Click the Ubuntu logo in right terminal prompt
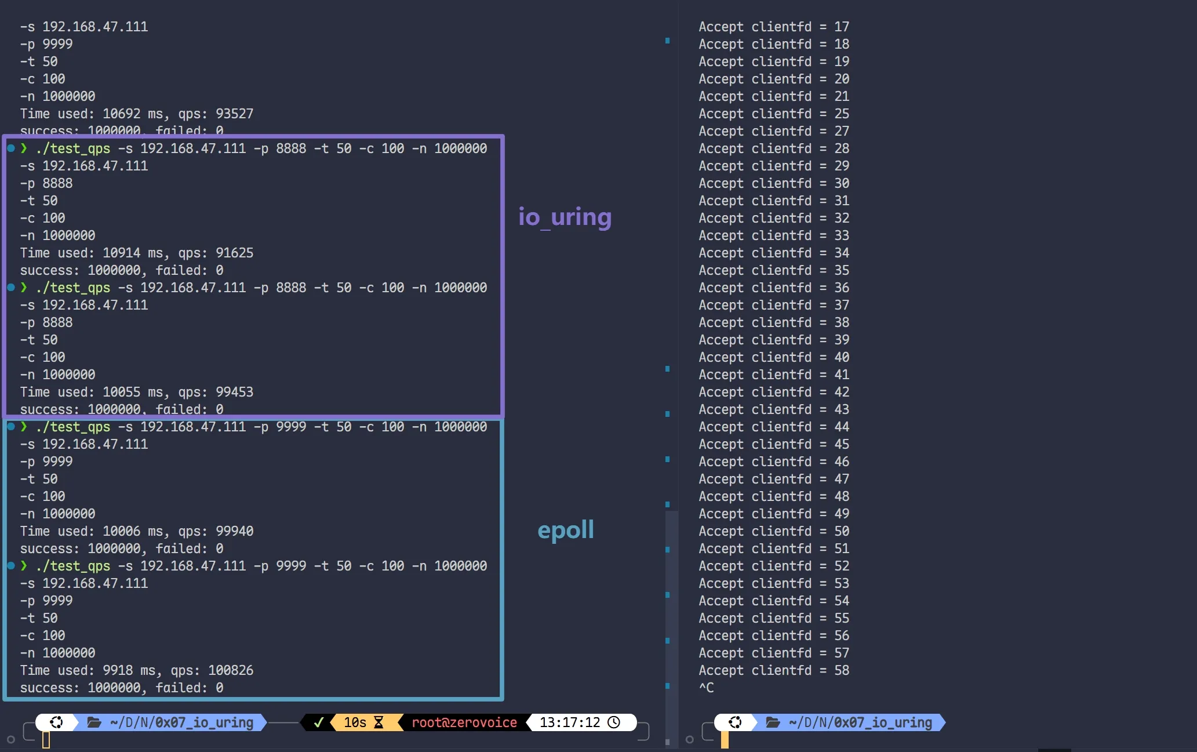1197x752 pixels. tap(735, 722)
